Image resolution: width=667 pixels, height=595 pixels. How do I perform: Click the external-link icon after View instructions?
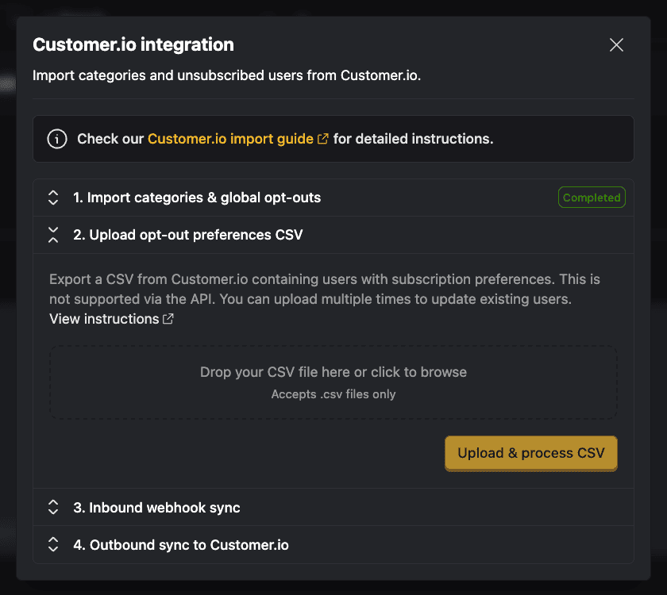tap(168, 319)
